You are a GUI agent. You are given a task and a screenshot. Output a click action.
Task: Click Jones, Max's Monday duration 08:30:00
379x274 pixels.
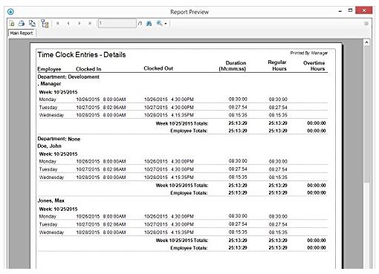pos(238,216)
